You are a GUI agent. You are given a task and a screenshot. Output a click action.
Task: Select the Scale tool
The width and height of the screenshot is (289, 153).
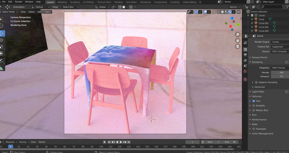2,47
